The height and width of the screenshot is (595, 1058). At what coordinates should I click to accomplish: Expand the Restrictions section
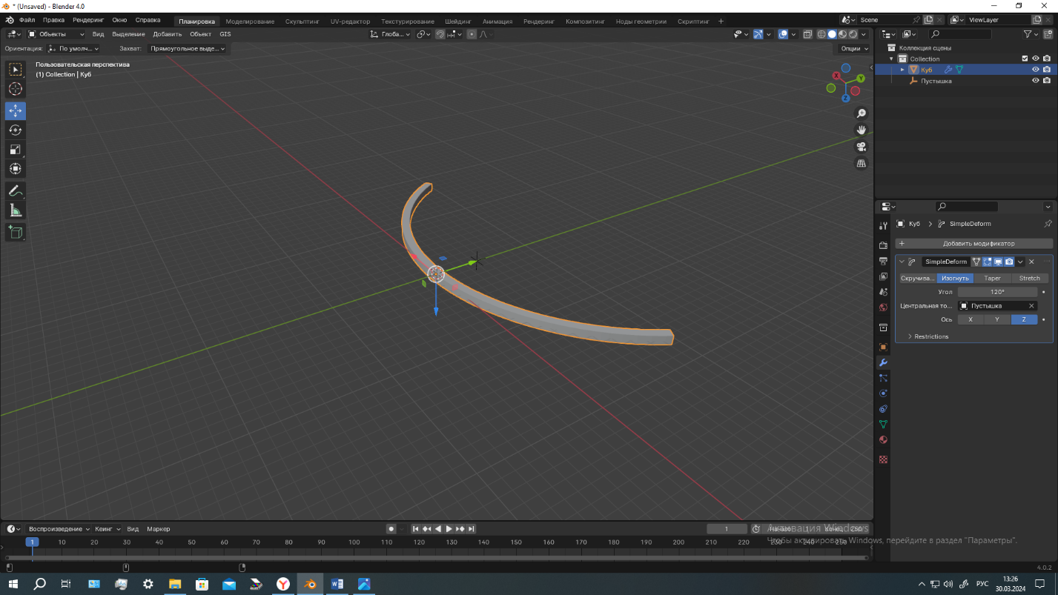[930, 336]
